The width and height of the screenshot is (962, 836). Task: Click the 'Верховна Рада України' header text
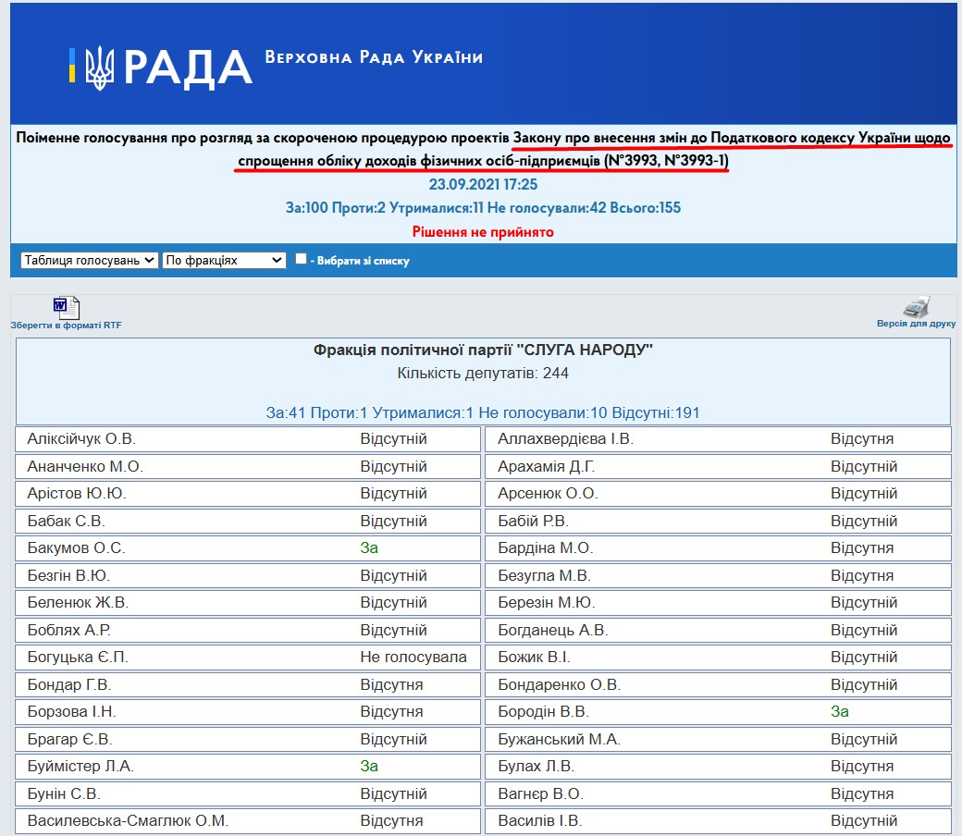(374, 57)
